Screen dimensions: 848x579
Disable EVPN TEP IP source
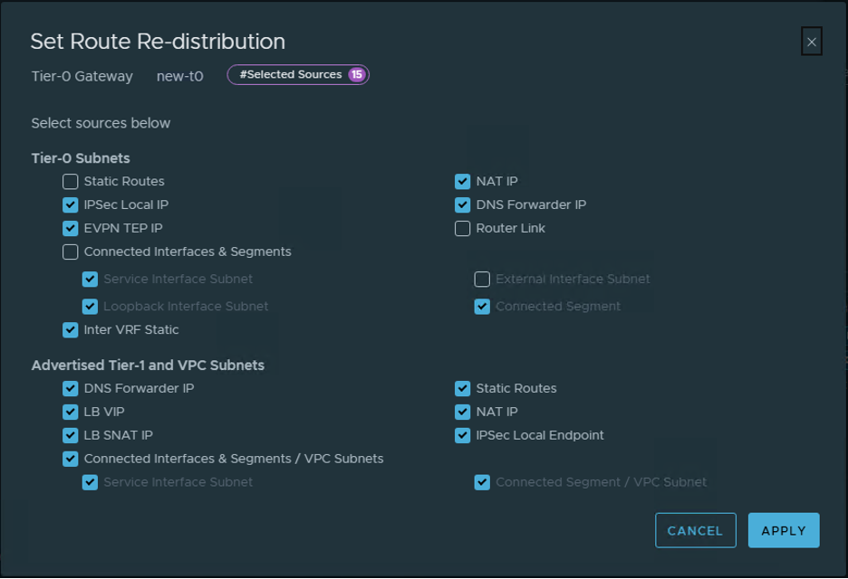(71, 229)
